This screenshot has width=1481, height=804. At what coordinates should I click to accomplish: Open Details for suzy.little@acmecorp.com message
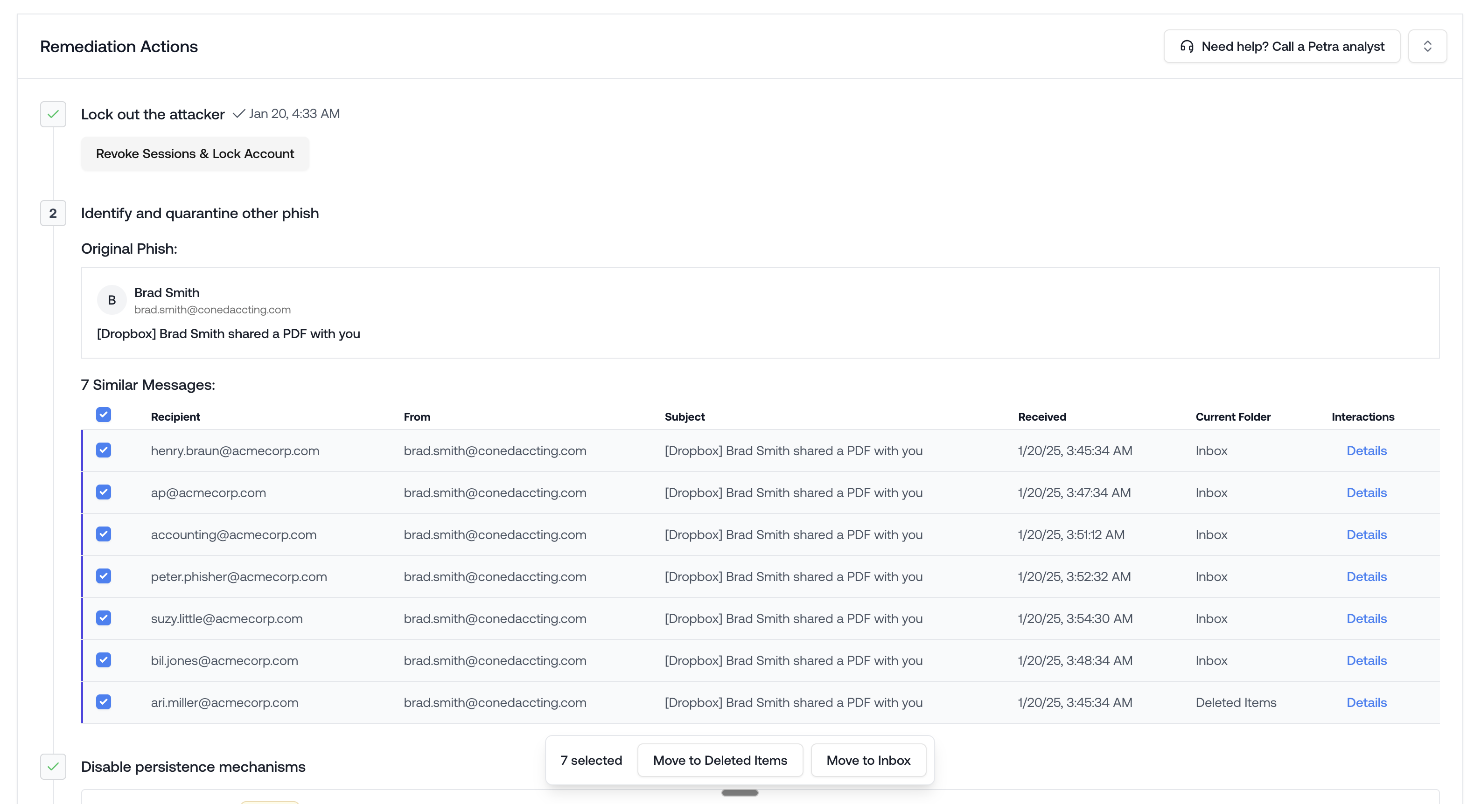tap(1366, 618)
